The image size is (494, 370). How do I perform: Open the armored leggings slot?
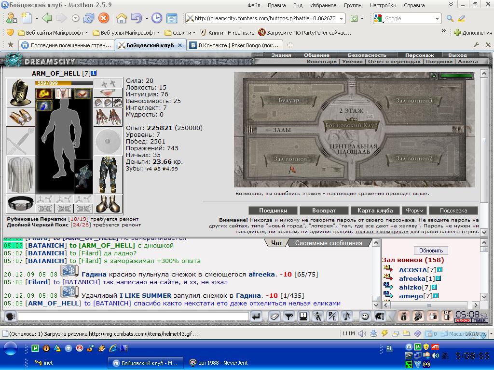coord(109,174)
